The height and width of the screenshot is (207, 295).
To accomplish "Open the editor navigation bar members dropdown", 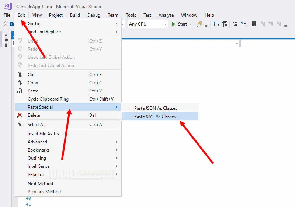I will (x=268, y=43).
